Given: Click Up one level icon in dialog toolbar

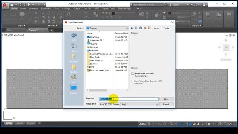Looking at the screenshot, I should (136, 28).
